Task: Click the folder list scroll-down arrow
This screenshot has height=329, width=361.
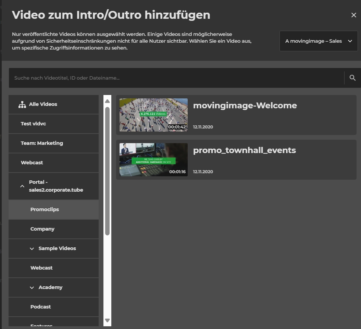Action: pyautogui.click(x=107, y=320)
